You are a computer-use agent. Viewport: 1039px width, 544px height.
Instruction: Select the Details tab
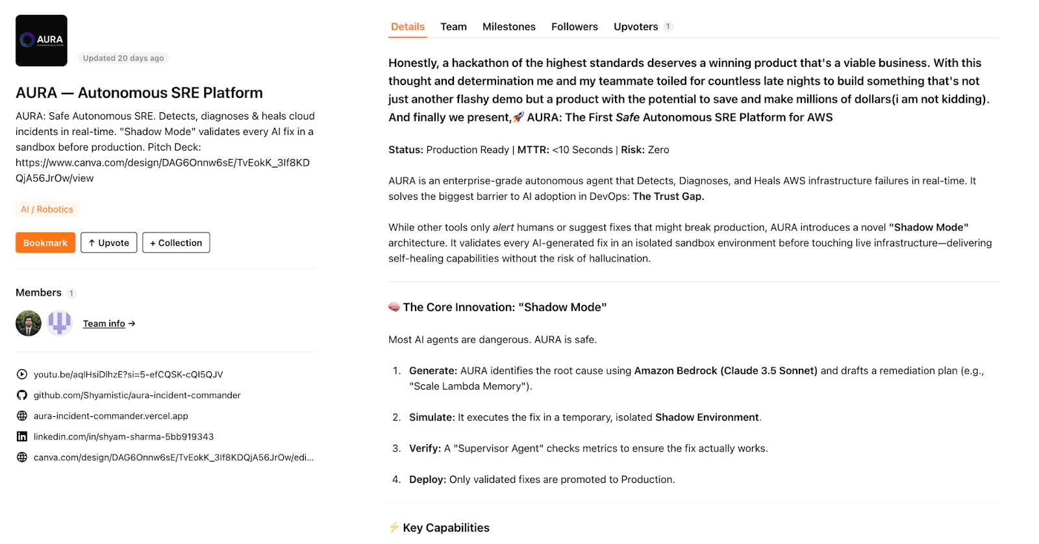(408, 27)
